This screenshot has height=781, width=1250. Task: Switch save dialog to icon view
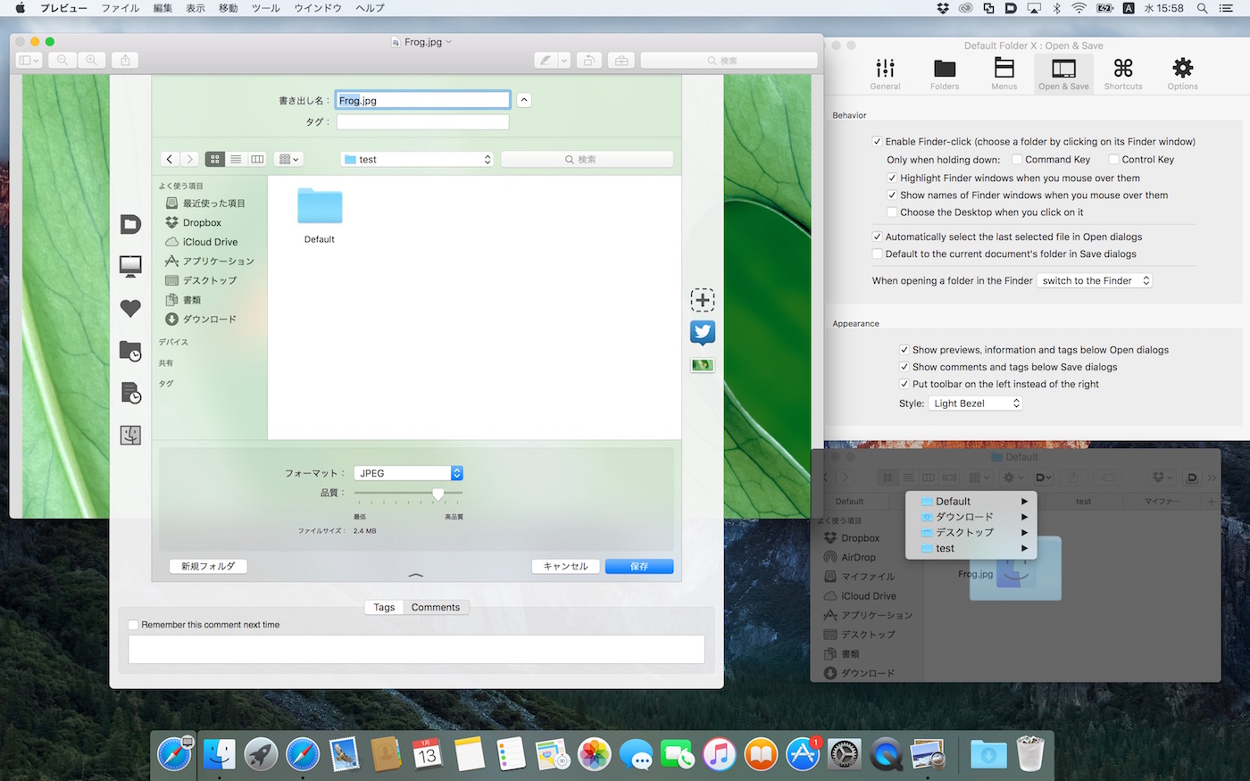click(x=214, y=159)
